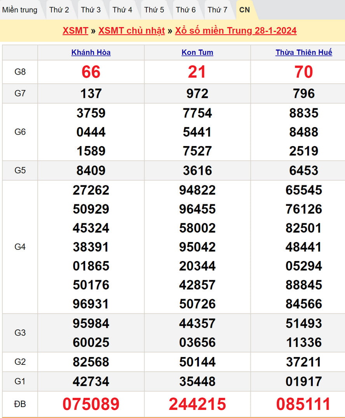Select Kon Tum special prize 244215
The height and width of the screenshot is (418, 345).
[197, 404]
